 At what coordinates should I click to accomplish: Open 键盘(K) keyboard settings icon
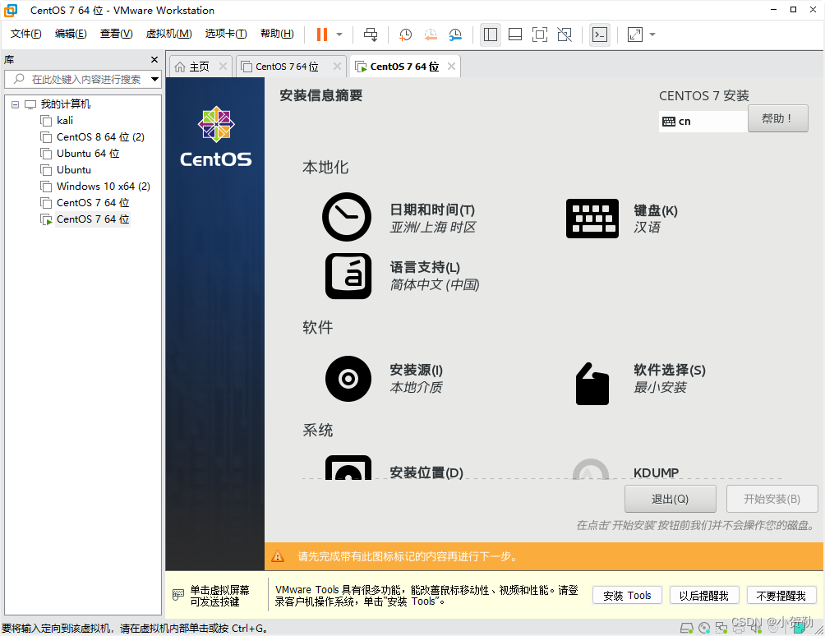[592, 219]
